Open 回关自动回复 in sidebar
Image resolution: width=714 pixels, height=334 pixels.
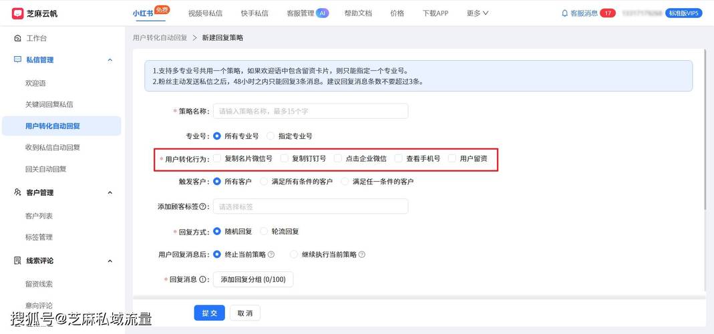[46, 168]
